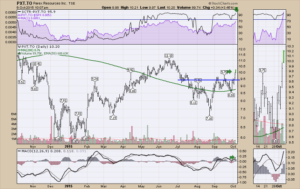Click the purple line marker beside MA(1)
Viewport: 300px width, 189px height.
19,18
